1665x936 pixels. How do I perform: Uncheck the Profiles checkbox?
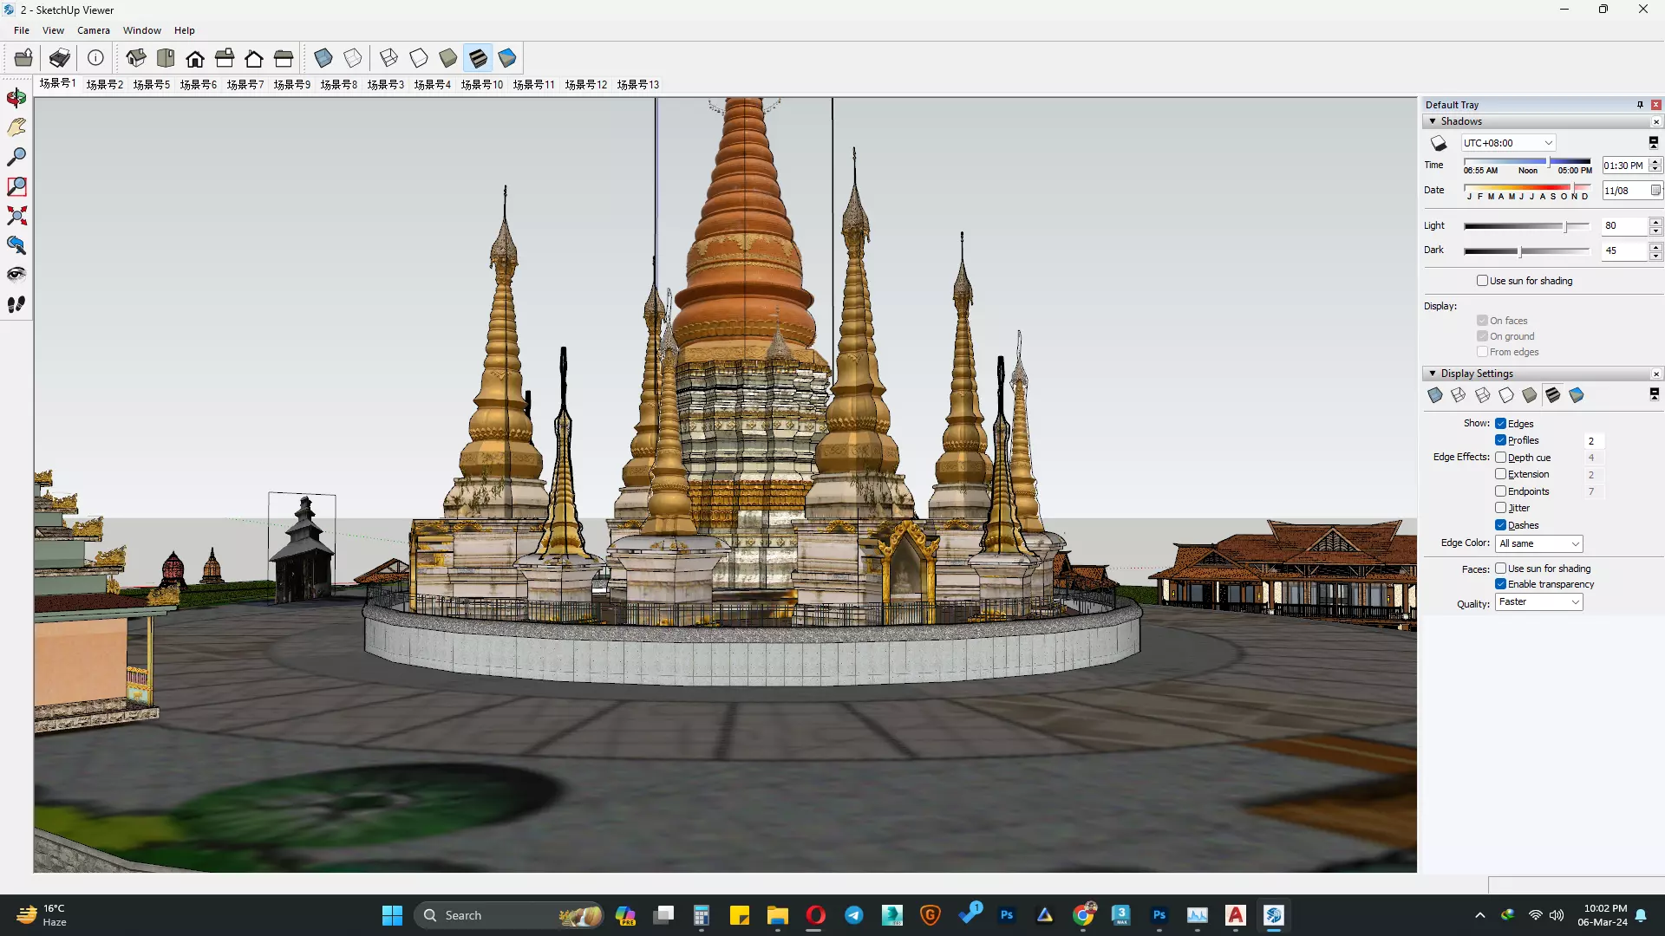pos(1500,440)
